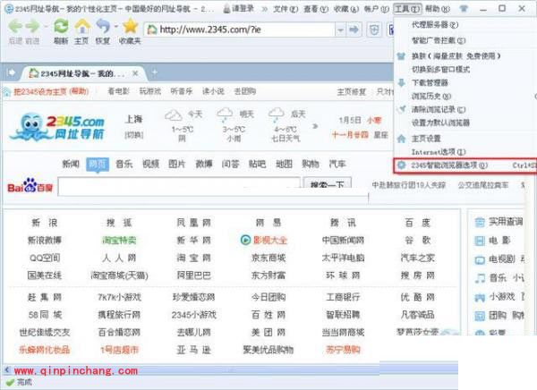The width and height of the screenshot is (537, 390).
Task: Click the [切换] city switch link
Action: point(134,134)
